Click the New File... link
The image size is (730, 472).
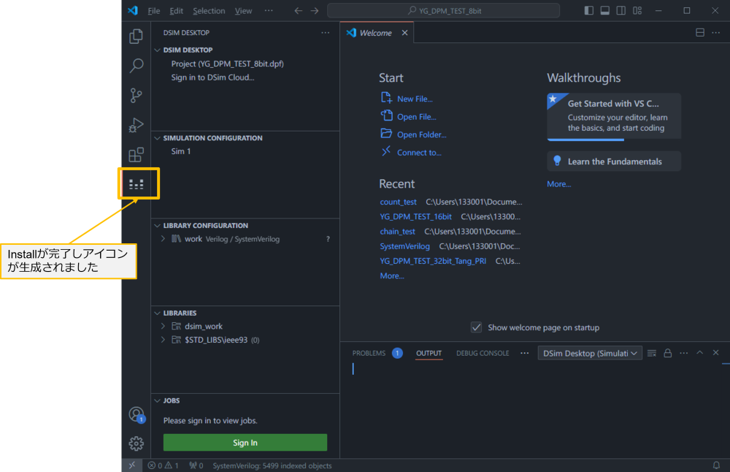(415, 99)
